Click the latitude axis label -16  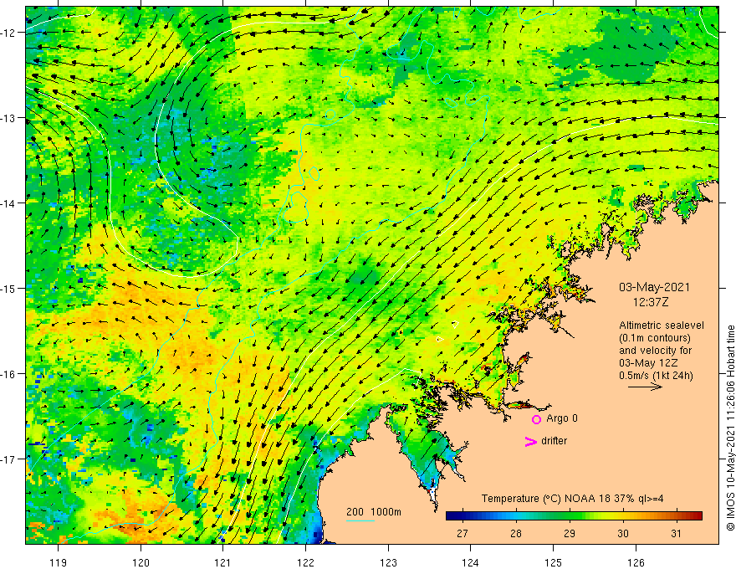pos(9,374)
